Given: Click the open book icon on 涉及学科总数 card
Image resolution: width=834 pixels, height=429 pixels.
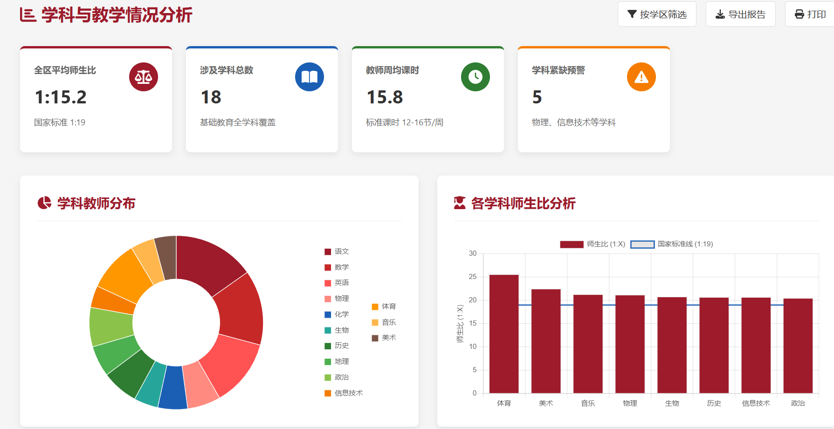Looking at the screenshot, I should point(310,77).
